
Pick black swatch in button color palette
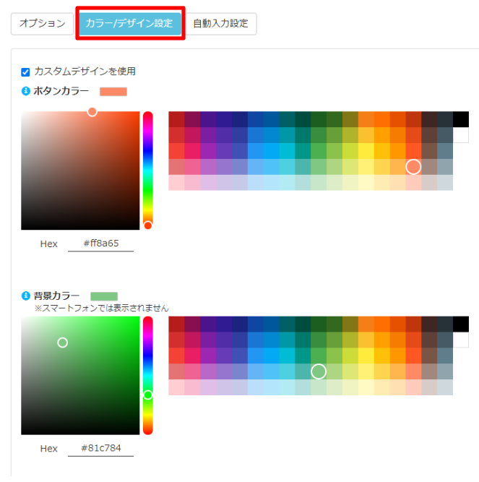(461, 119)
